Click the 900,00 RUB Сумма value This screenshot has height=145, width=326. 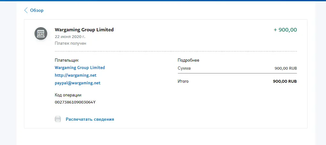(x=286, y=68)
